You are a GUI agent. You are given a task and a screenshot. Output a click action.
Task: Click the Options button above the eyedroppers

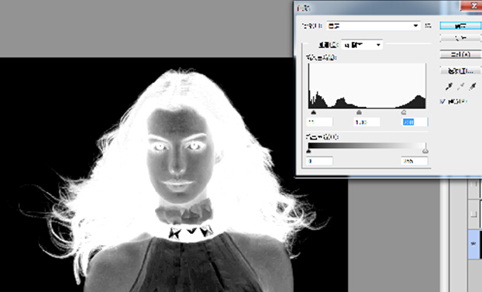click(x=460, y=71)
